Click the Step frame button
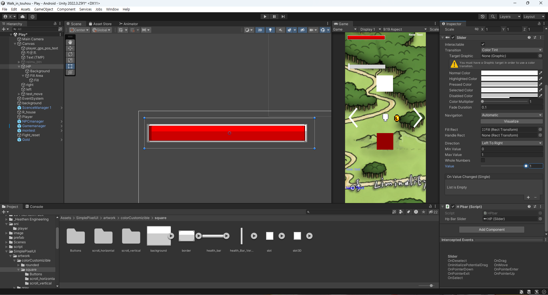548x295 pixels. pos(283,17)
